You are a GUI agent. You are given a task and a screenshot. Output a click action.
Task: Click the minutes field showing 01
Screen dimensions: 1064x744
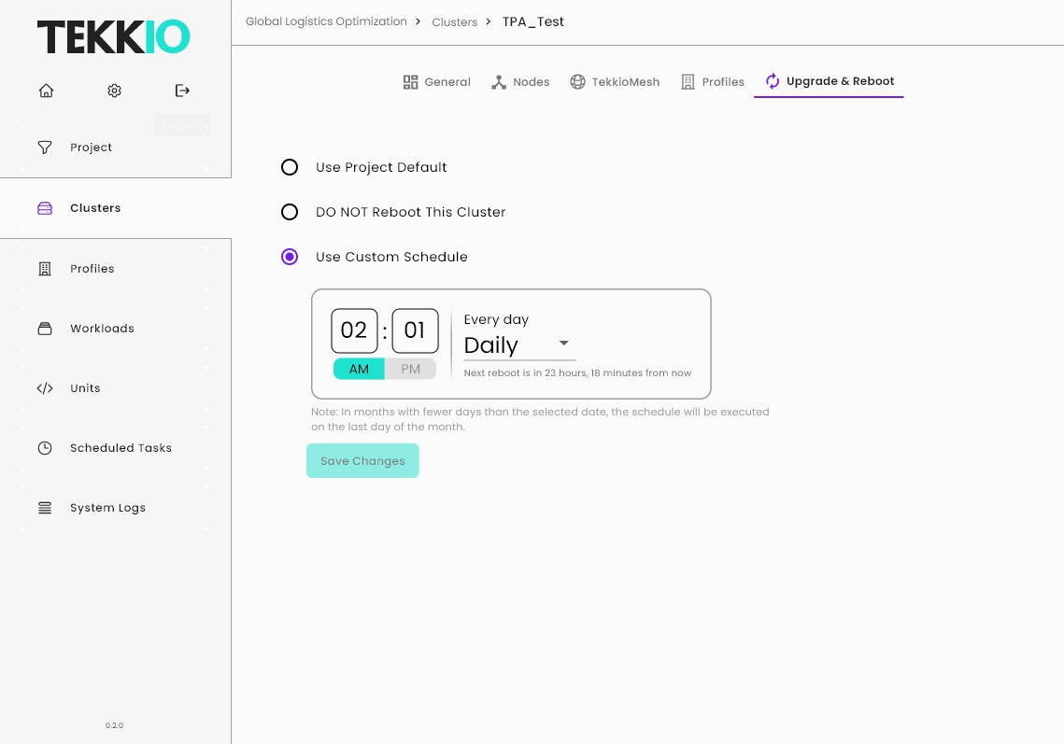[415, 330]
